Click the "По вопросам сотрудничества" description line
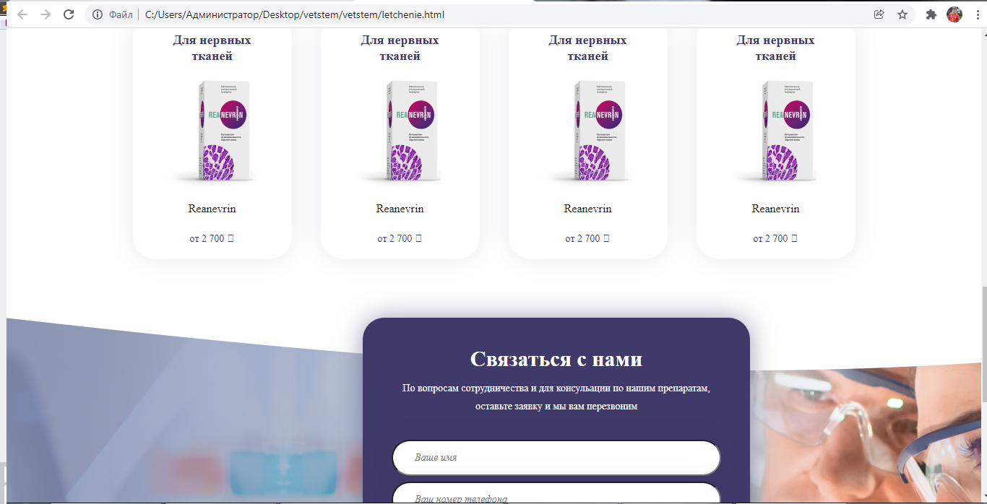Viewport: 987px width, 504px height. point(556,388)
